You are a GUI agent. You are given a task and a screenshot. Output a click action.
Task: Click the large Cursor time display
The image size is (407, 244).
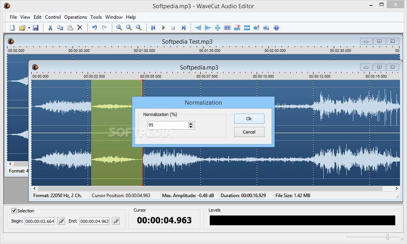(164, 220)
